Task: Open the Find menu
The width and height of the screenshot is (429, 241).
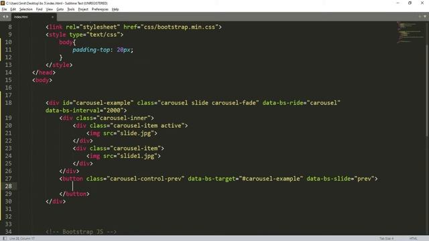Action: coord(39,9)
